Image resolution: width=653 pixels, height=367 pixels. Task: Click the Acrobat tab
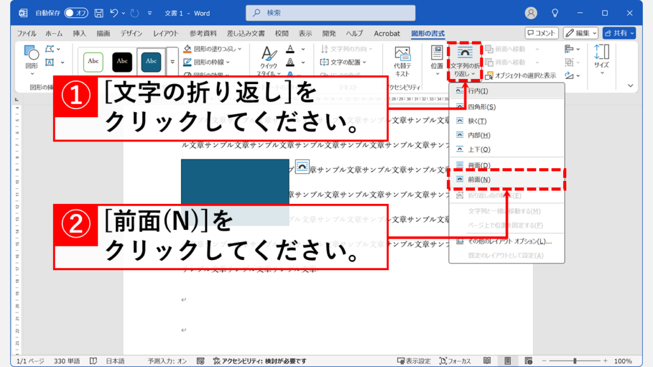pos(386,33)
